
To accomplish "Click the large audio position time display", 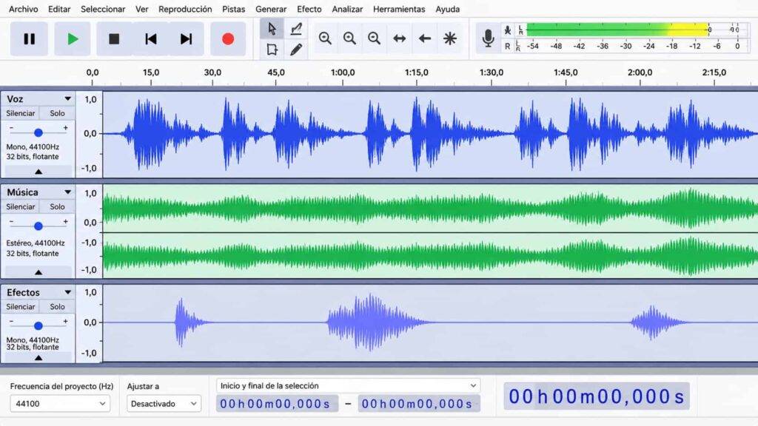I will 597,396.
